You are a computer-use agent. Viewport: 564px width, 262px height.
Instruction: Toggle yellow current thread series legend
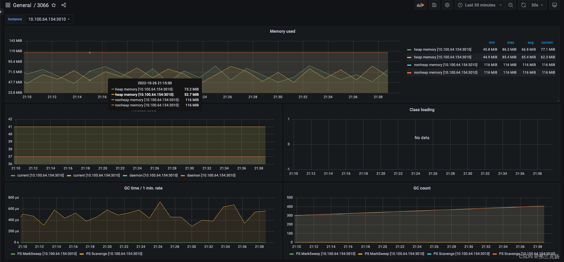pos(96,175)
